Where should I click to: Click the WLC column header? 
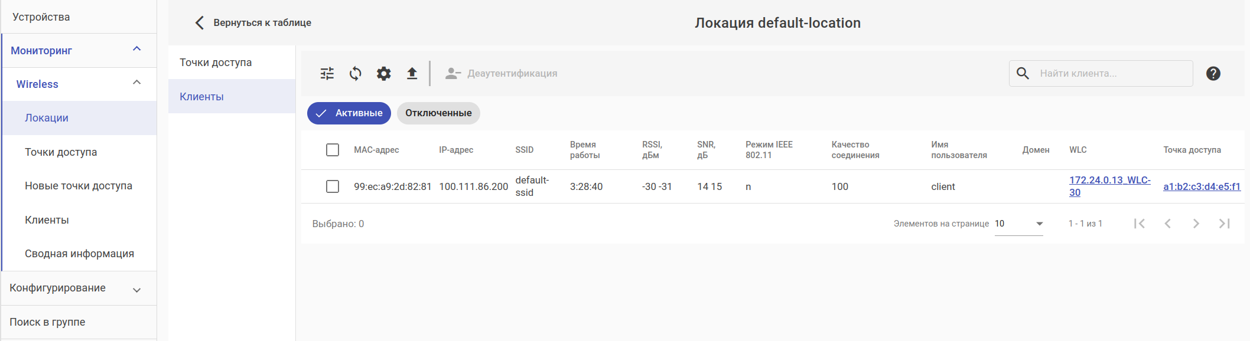1078,150
